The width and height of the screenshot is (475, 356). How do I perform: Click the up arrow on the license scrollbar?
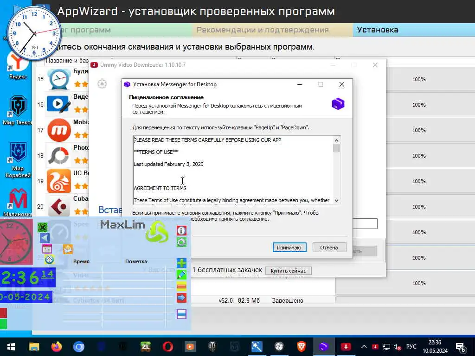(337, 140)
